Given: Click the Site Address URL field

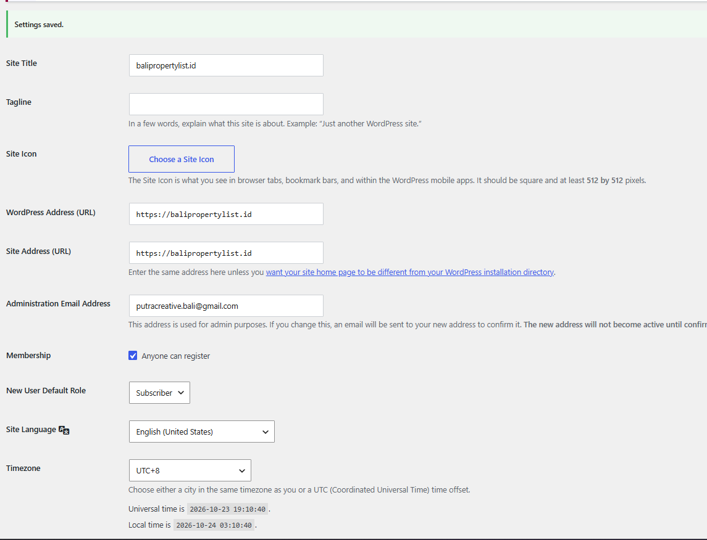Looking at the screenshot, I should click(226, 253).
